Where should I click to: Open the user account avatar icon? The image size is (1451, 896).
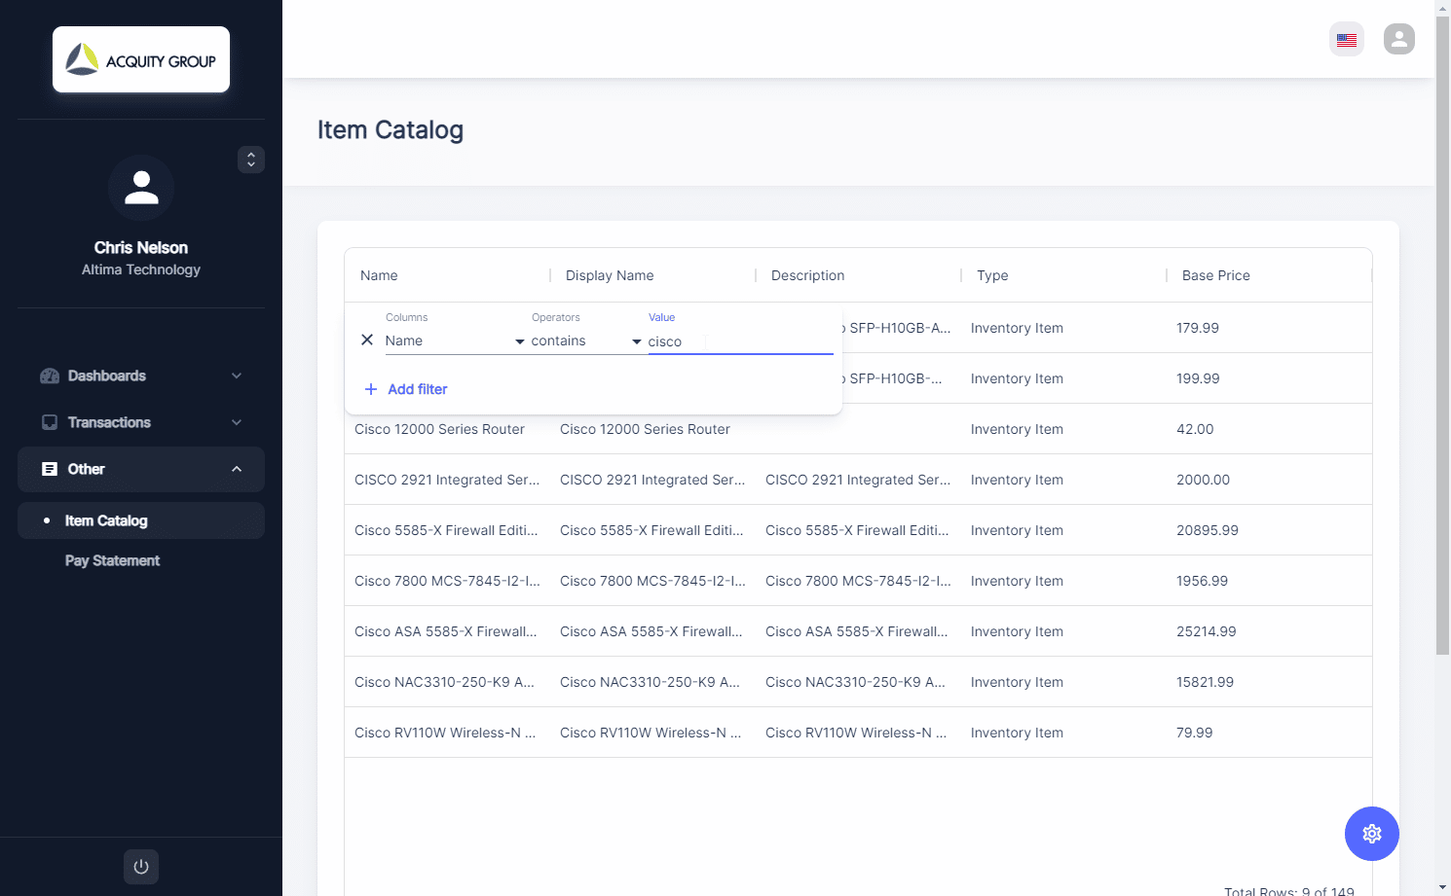pyautogui.click(x=1398, y=40)
